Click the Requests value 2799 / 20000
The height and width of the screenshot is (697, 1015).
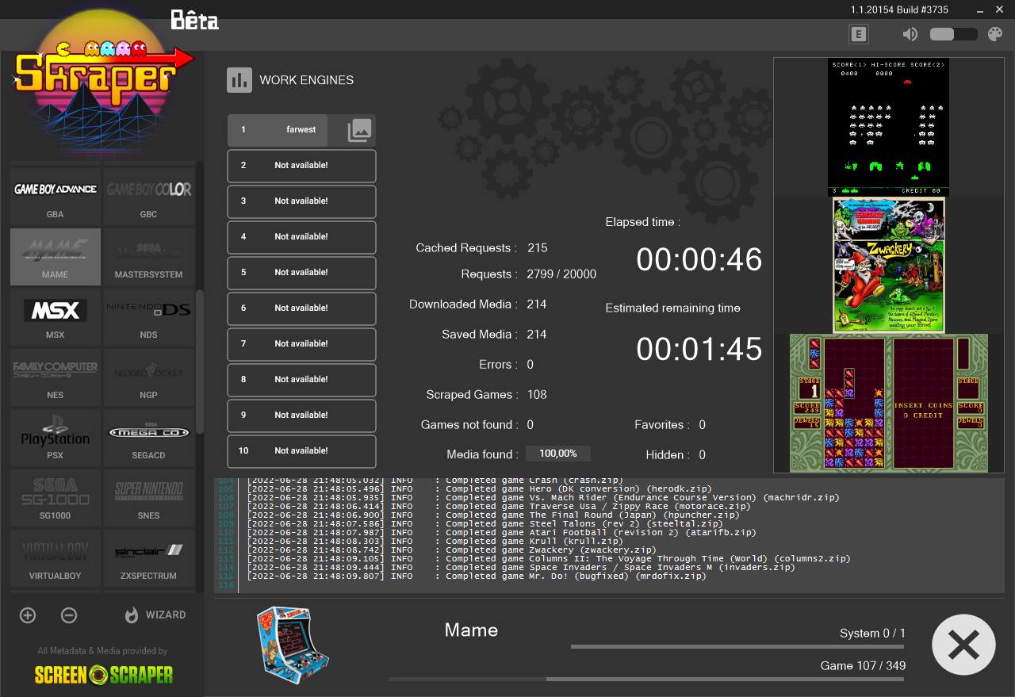[x=561, y=274]
